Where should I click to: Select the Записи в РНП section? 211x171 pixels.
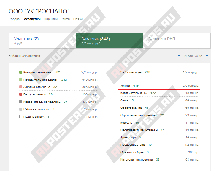point(177,41)
